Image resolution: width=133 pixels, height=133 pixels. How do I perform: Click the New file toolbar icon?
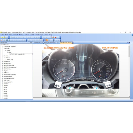click(2, 38)
